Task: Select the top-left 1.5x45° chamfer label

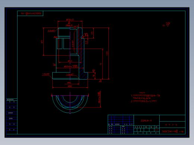Action: 51,30
